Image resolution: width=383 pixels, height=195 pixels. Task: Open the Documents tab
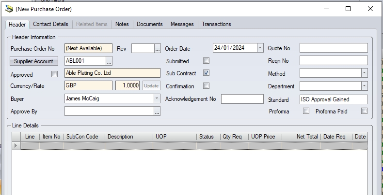(149, 24)
